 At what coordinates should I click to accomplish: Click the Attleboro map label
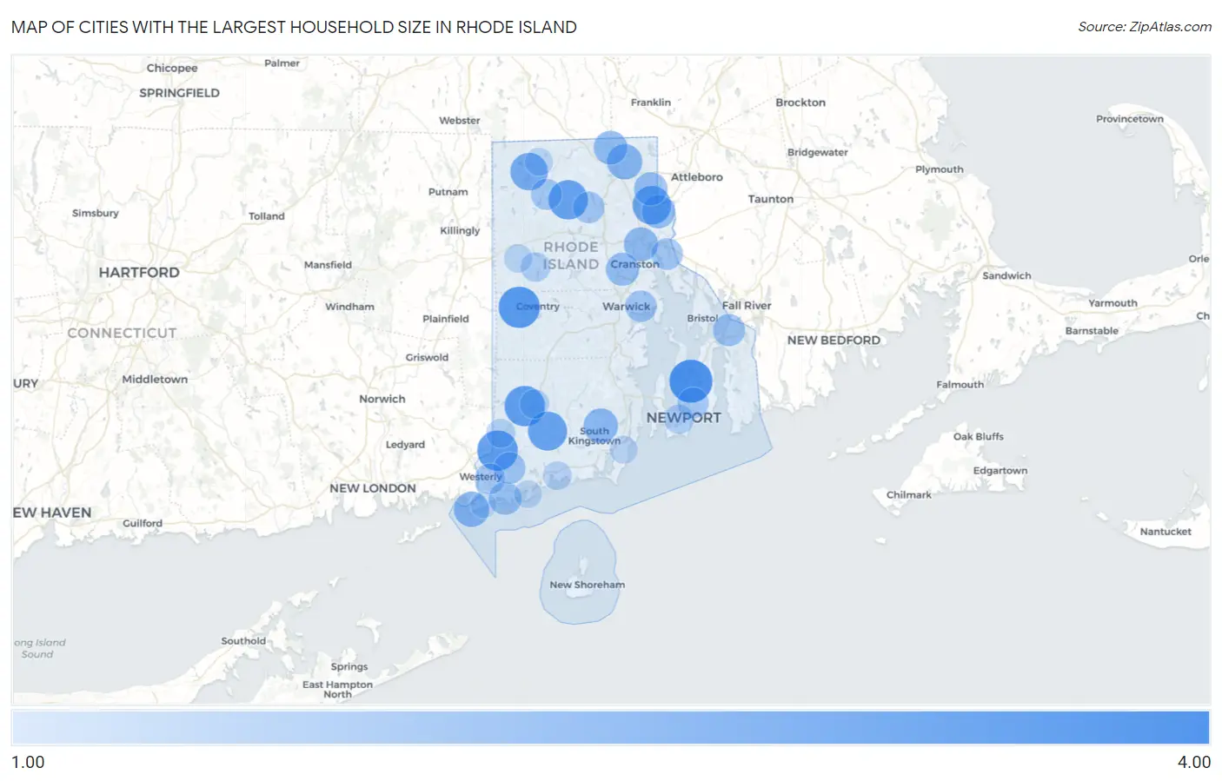[696, 177]
